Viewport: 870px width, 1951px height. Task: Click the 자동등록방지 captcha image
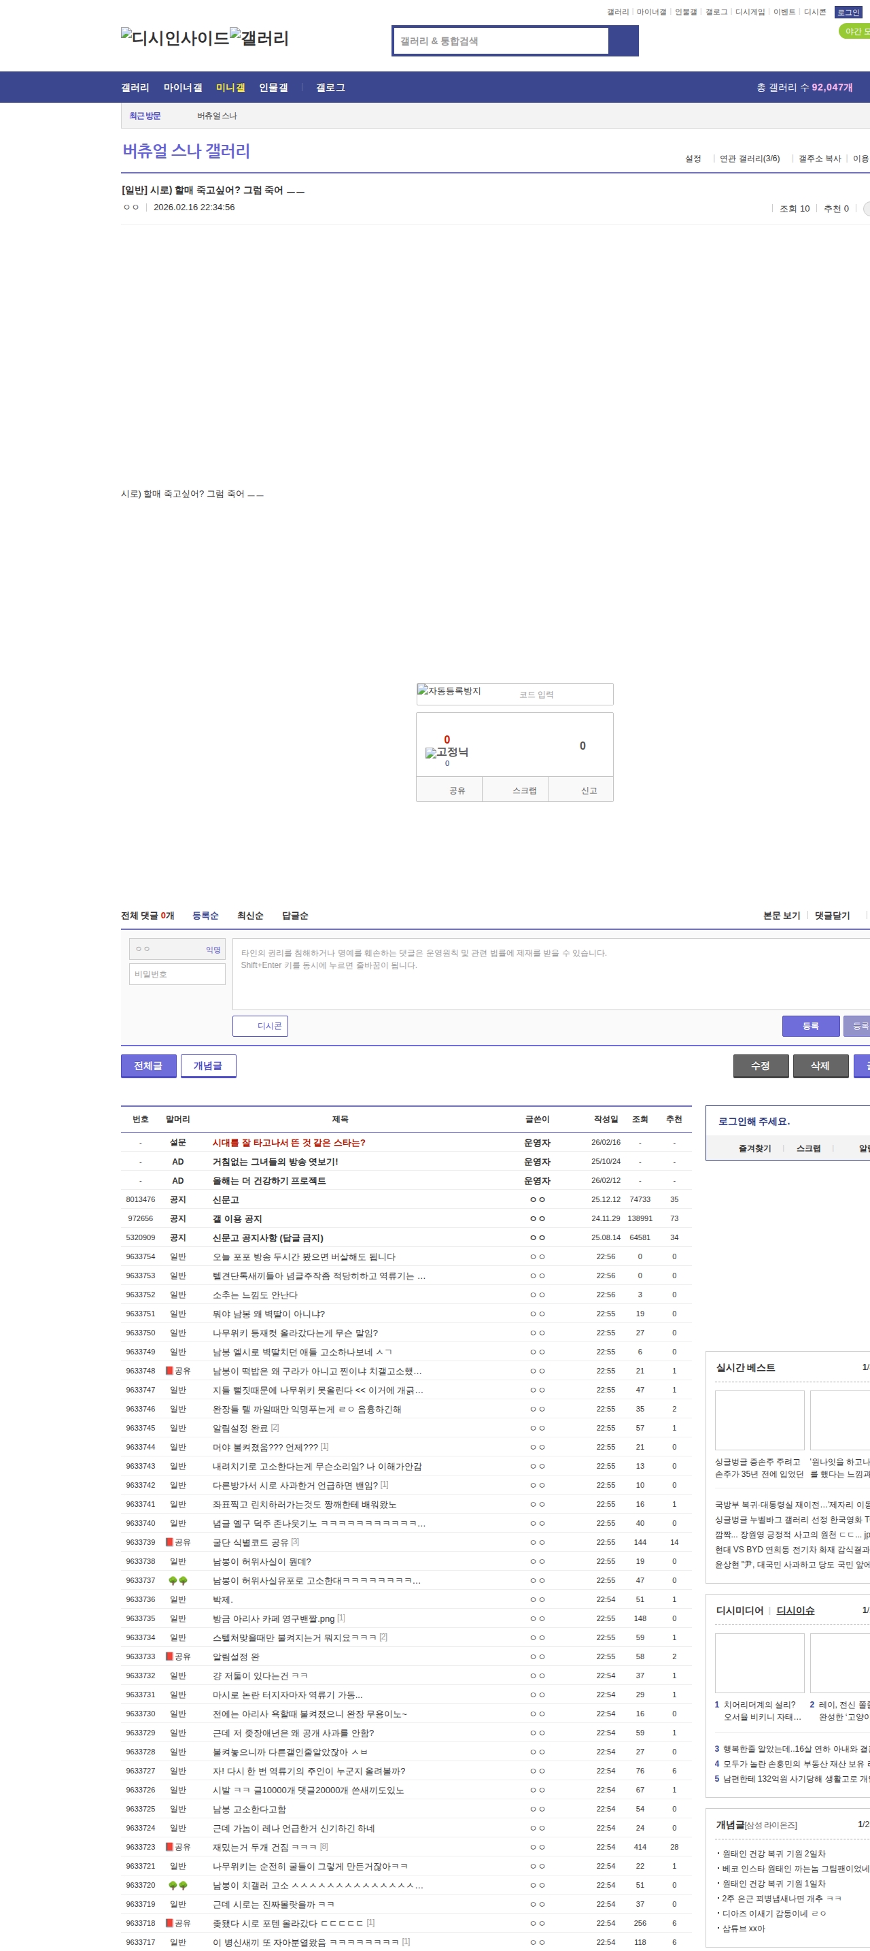(x=449, y=690)
